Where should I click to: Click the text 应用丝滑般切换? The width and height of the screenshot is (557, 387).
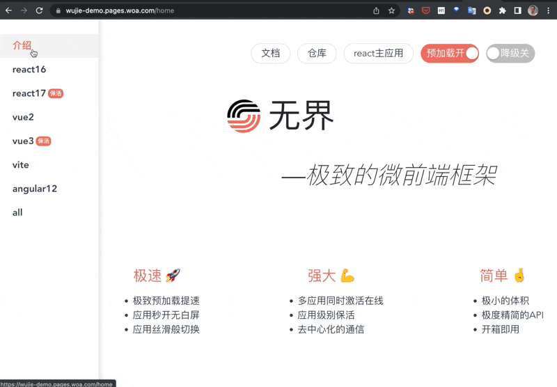166,329
